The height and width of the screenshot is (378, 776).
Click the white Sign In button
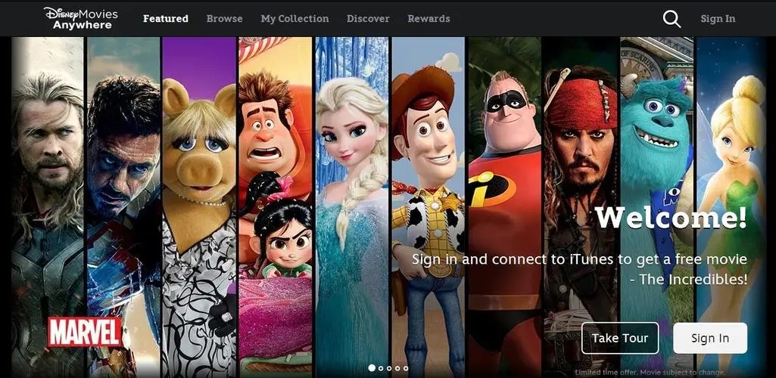tap(710, 338)
